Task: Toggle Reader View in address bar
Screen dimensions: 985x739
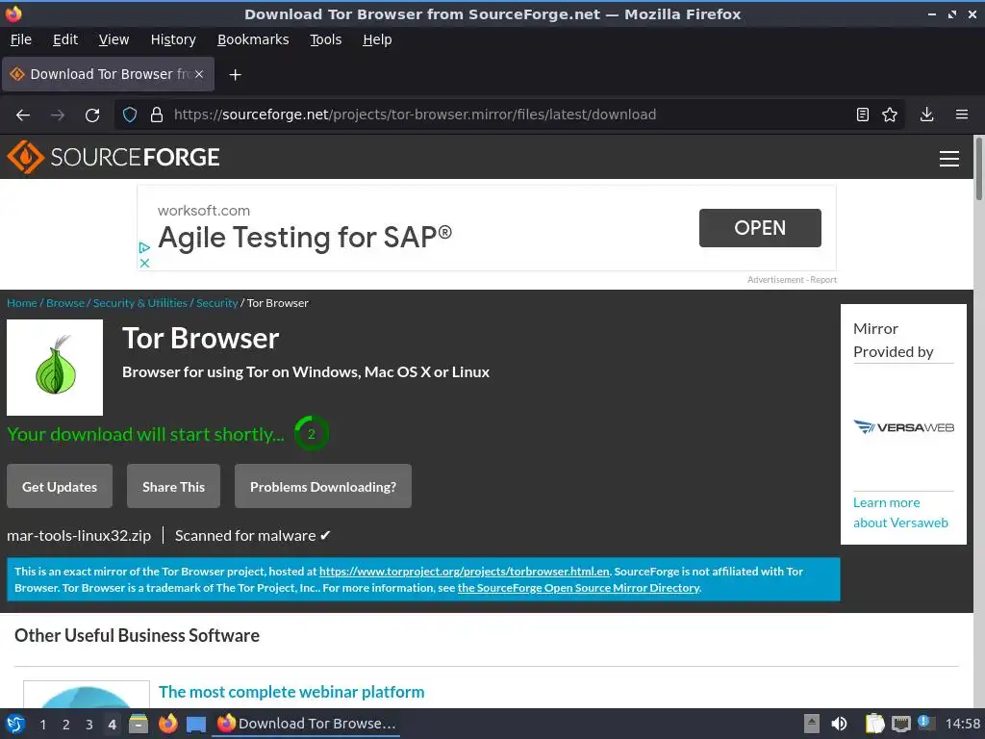Action: 863,115
